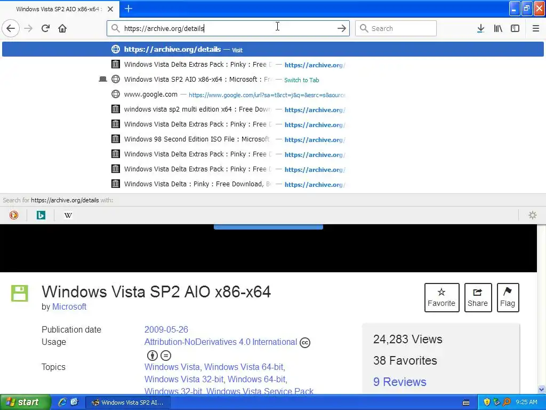Screen dimensions: 546x410
Task: Choose the Switch to Tab suggestion for Vista SP2 AIO
Action: tap(272, 80)
